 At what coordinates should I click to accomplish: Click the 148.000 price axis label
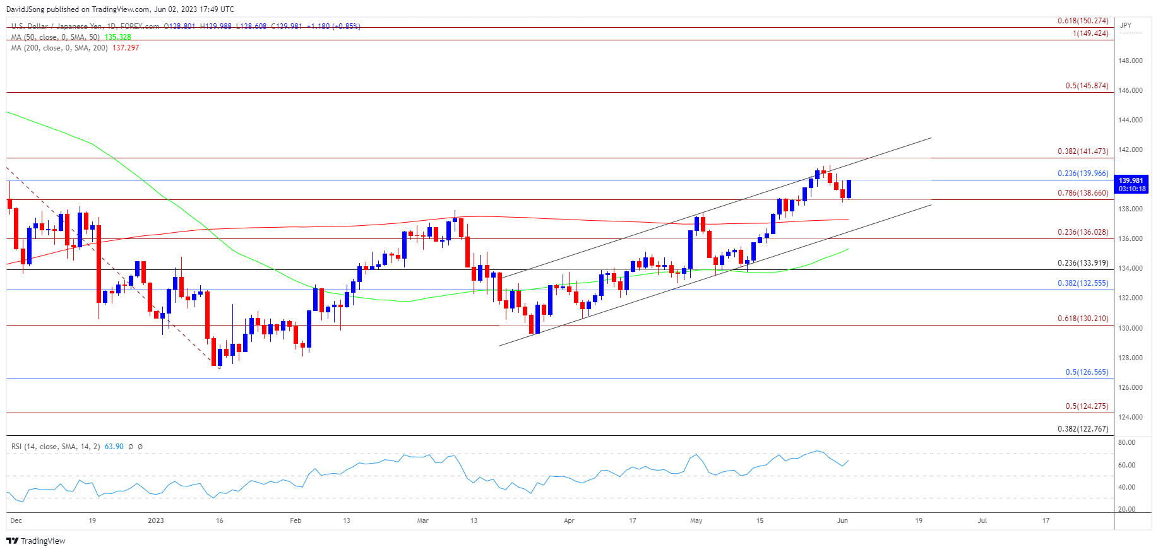coord(1130,61)
